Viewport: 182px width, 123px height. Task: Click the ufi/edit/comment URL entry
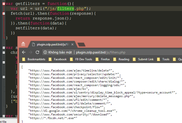[x=68, y=100]
